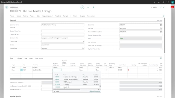The image size is (175, 98).
Task: Open the Release menu
Action: tap(19, 16)
